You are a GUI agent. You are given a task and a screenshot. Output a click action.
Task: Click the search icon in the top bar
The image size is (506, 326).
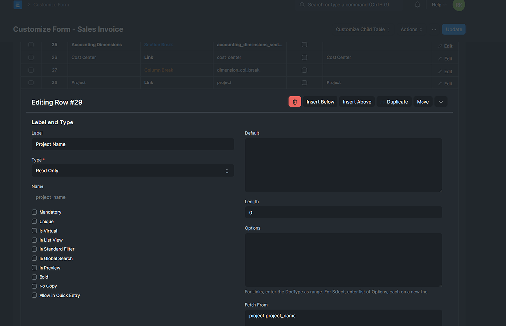[x=302, y=5]
